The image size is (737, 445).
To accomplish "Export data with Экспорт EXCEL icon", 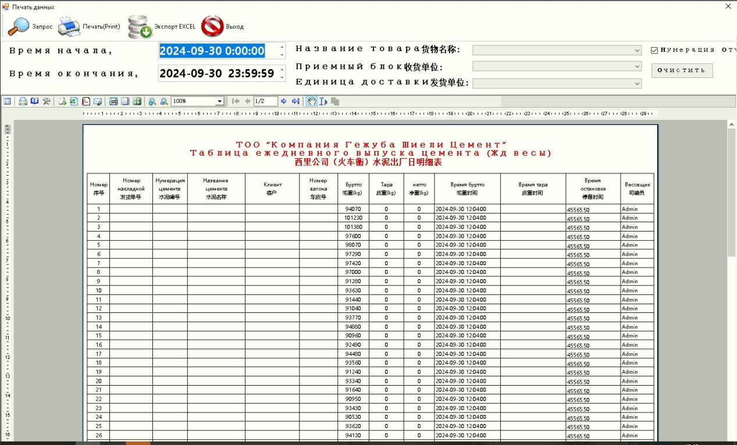I will pyautogui.click(x=140, y=27).
